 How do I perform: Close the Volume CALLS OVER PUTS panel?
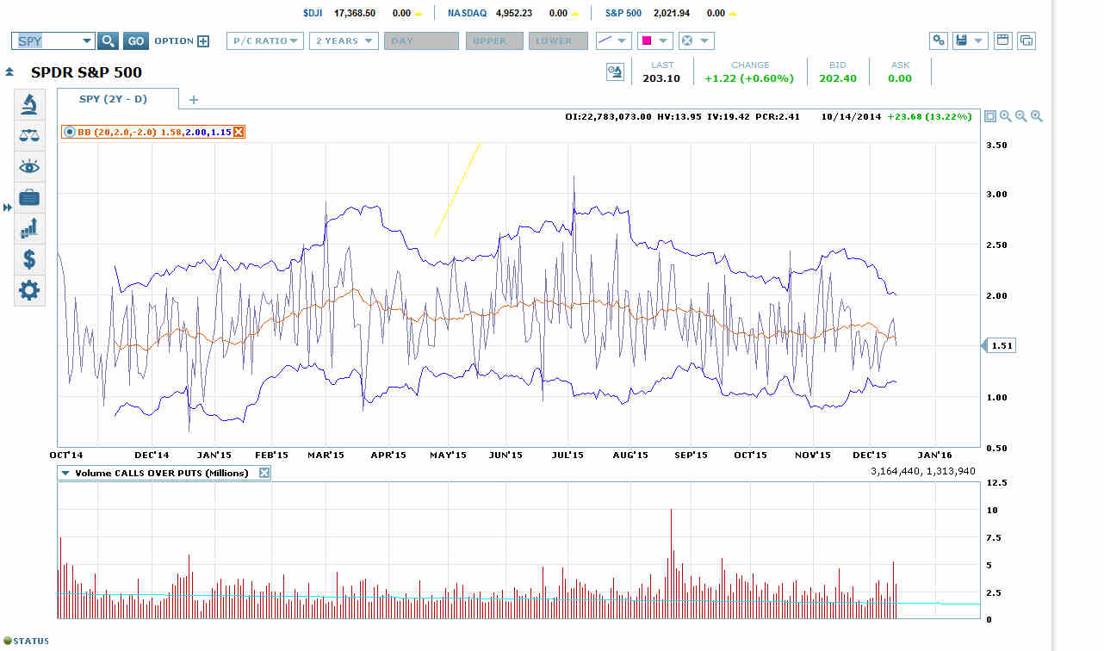pyautogui.click(x=264, y=473)
